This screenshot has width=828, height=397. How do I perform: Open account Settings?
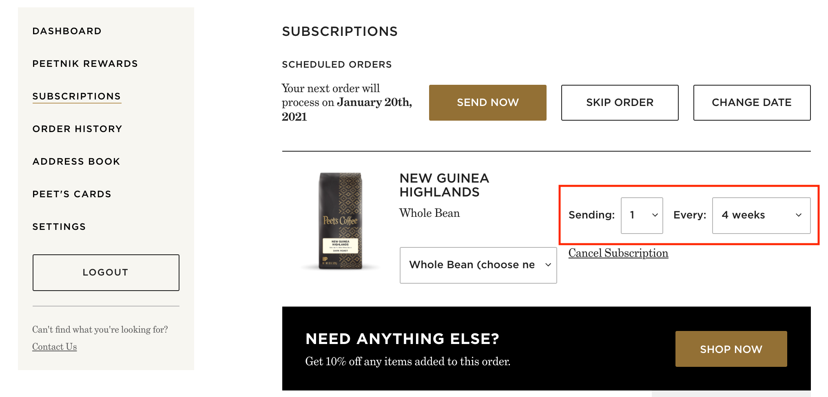click(59, 227)
